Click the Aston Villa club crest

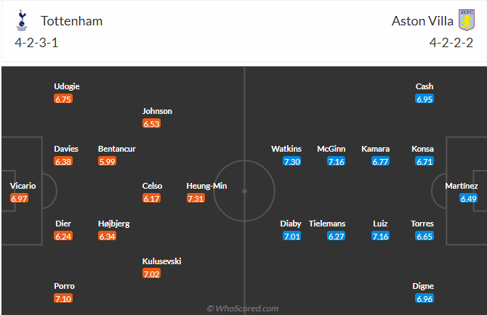tap(466, 20)
